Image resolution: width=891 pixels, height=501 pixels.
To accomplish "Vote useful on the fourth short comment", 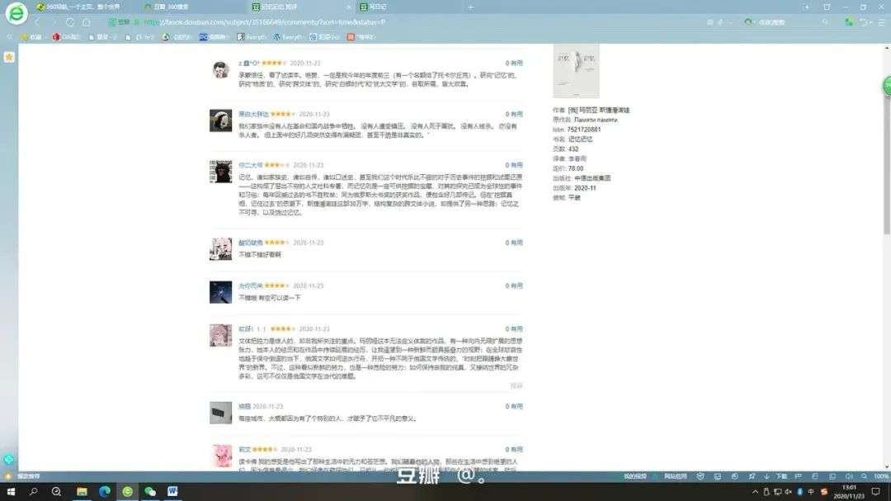I will (514, 243).
